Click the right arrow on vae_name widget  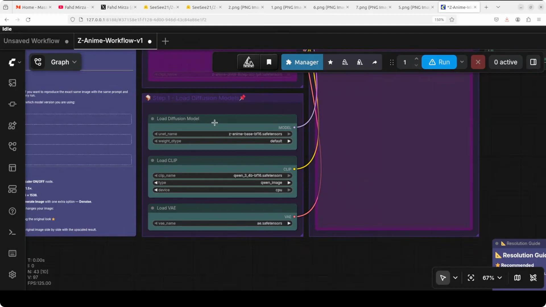(289, 223)
